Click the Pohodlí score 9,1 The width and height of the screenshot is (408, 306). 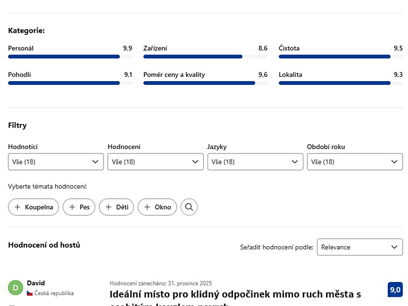pyautogui.click(x=128, y=75)
